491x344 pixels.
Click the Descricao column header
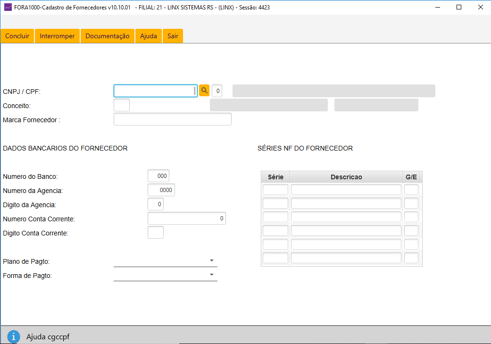(346, 177)
